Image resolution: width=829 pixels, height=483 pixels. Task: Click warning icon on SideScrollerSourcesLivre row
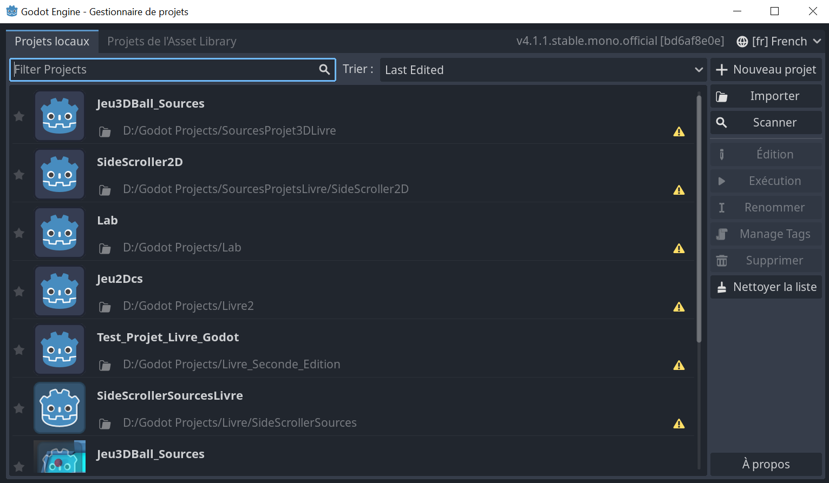tap(679, 424)
